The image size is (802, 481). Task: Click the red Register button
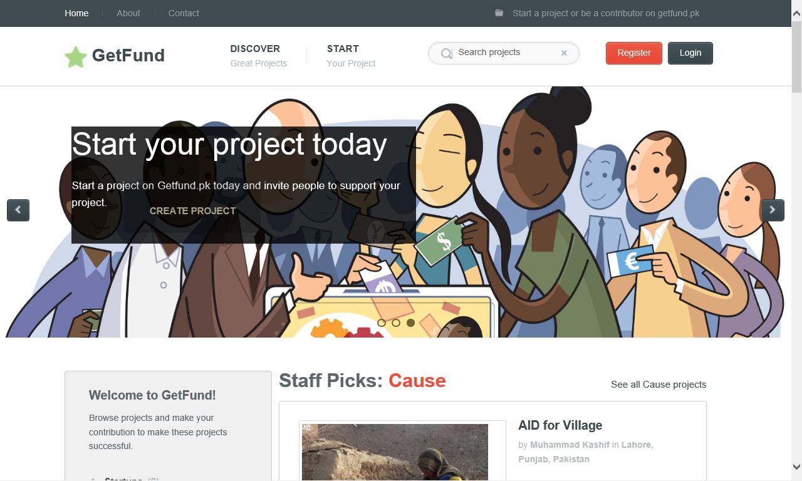tap(634, 53)
